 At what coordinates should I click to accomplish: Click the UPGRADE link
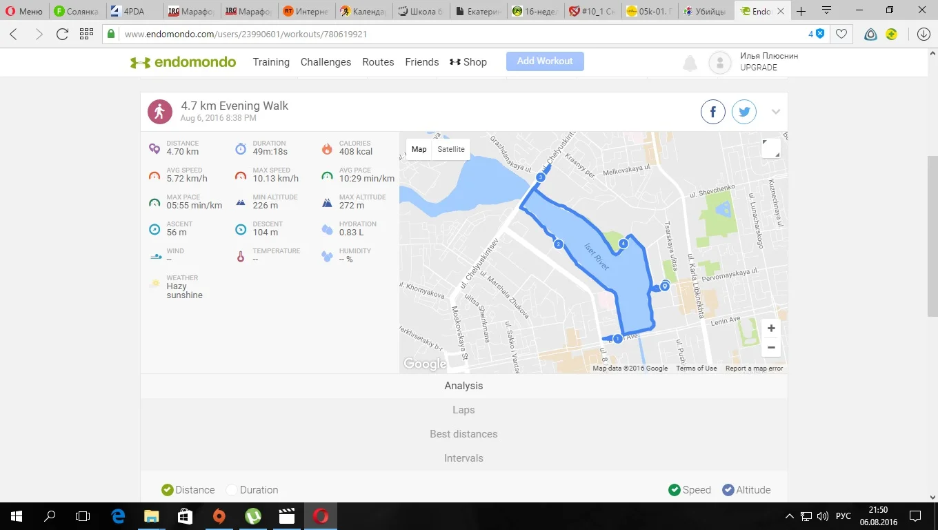pyautogui.click(x=759, y=68)
